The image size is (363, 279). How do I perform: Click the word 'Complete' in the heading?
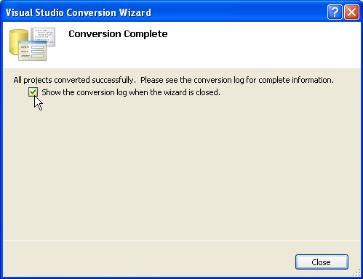(x=145, y=34)
